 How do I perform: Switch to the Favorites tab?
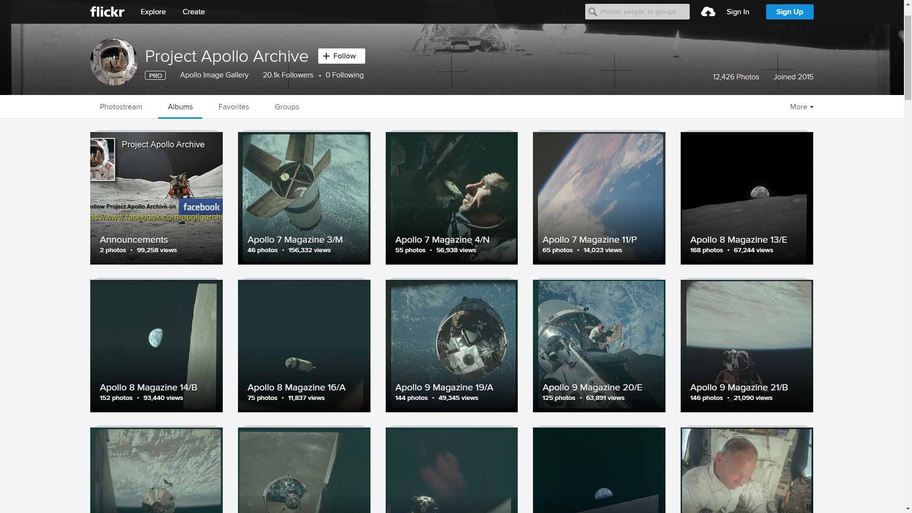[234, 107]
